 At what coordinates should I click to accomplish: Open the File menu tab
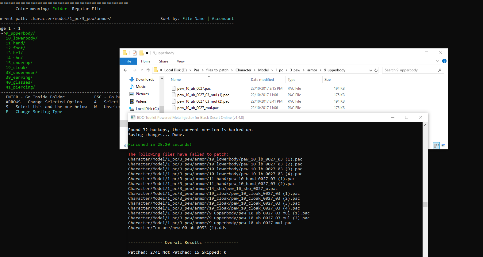click(128, 61)
